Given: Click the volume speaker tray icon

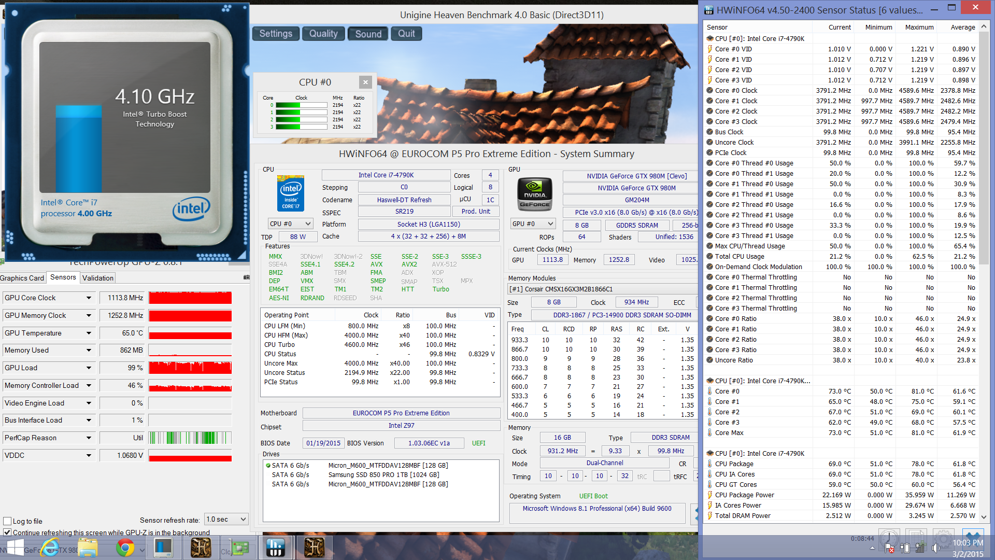Looking at the screenshot, I should (x=936, y=548).
